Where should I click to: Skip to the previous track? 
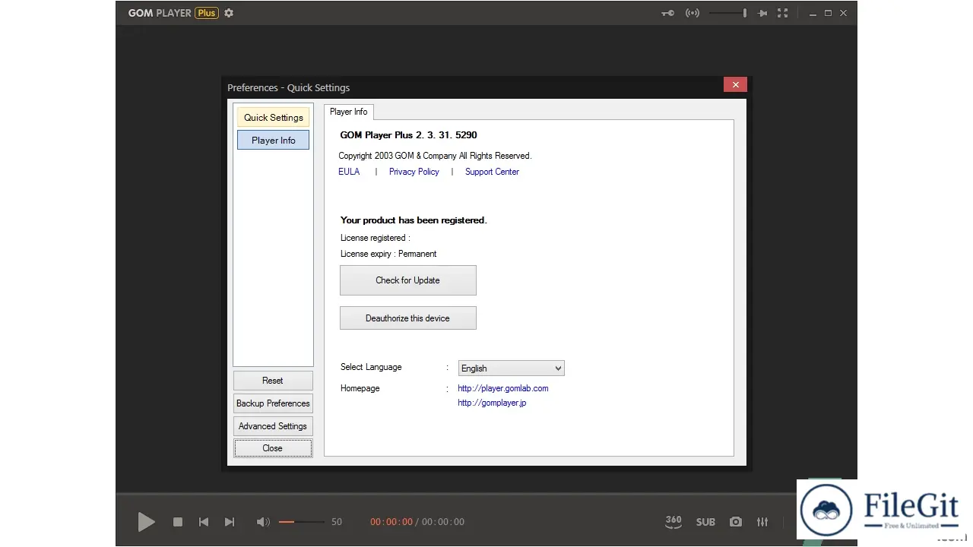click(x=204, y=522)
